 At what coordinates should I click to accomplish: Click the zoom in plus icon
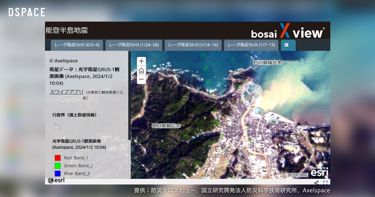coord(141,61)
